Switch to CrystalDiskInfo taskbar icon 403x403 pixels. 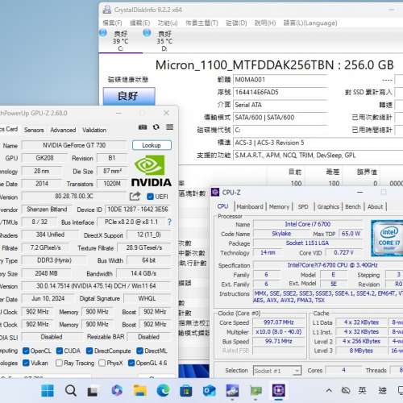(232, 391)
